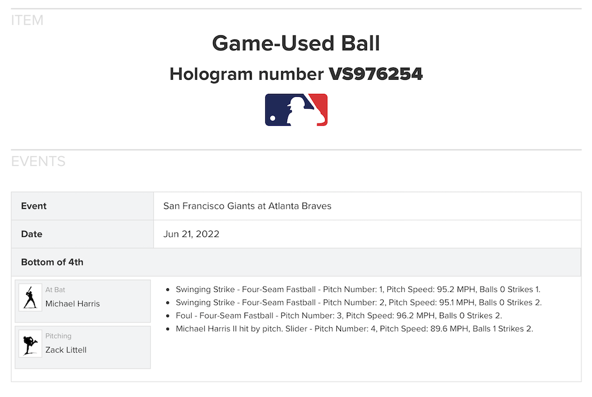Click the 95.1 MPH swinging strike entry
This screenshot has width=592, height=397.
tap(358, 302)
